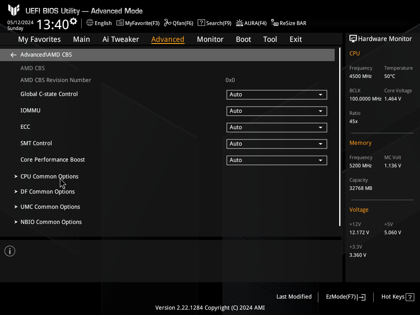Click the CPU temperature 50°C value
The height and width of the screenshot is (315, 420).
[x=390, y=76]
